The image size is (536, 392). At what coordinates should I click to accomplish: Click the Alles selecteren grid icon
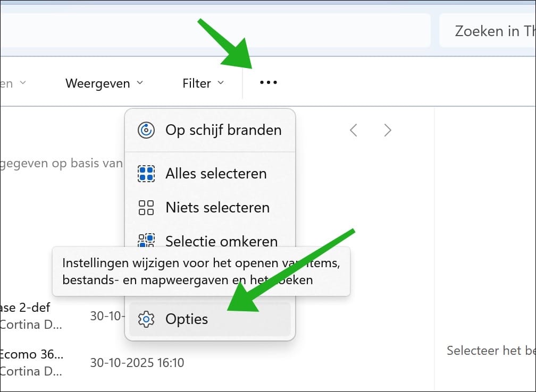(x=145, y=173)
